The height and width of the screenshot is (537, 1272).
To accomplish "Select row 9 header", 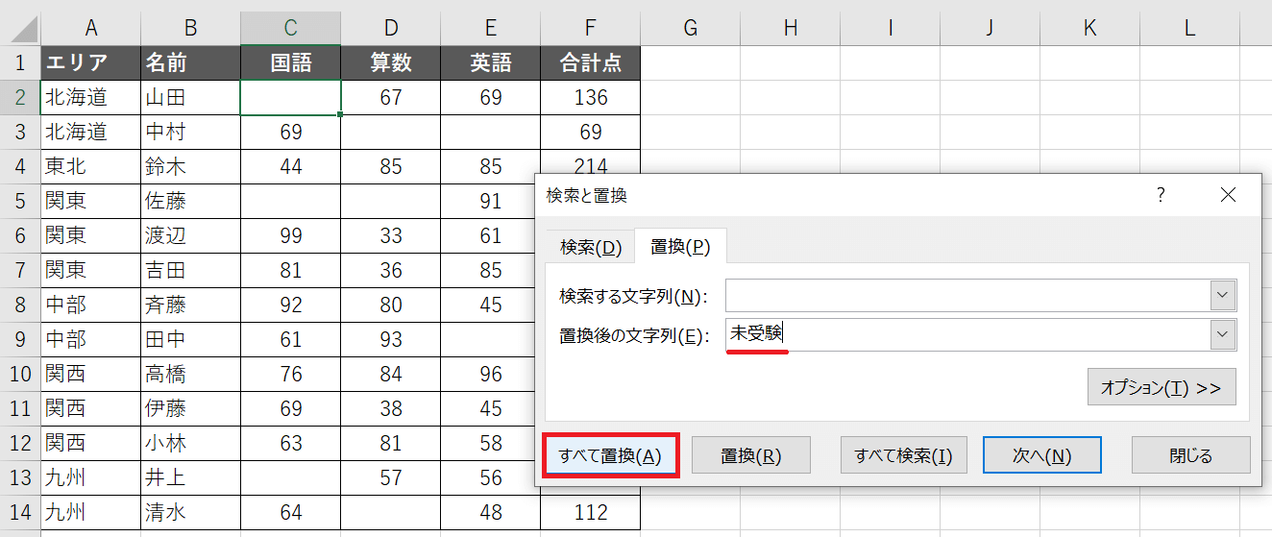I will (20, 339).
